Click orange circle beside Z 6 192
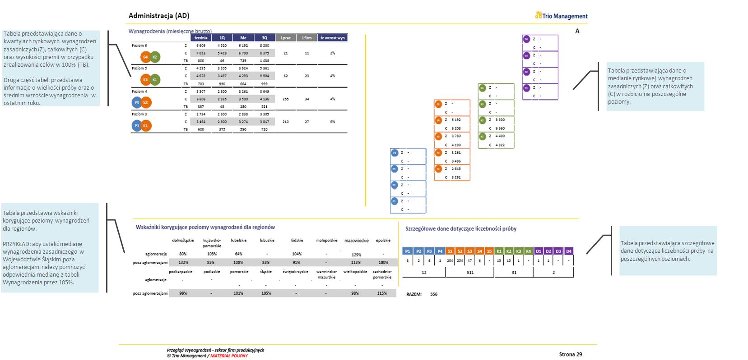 (438, 120)
